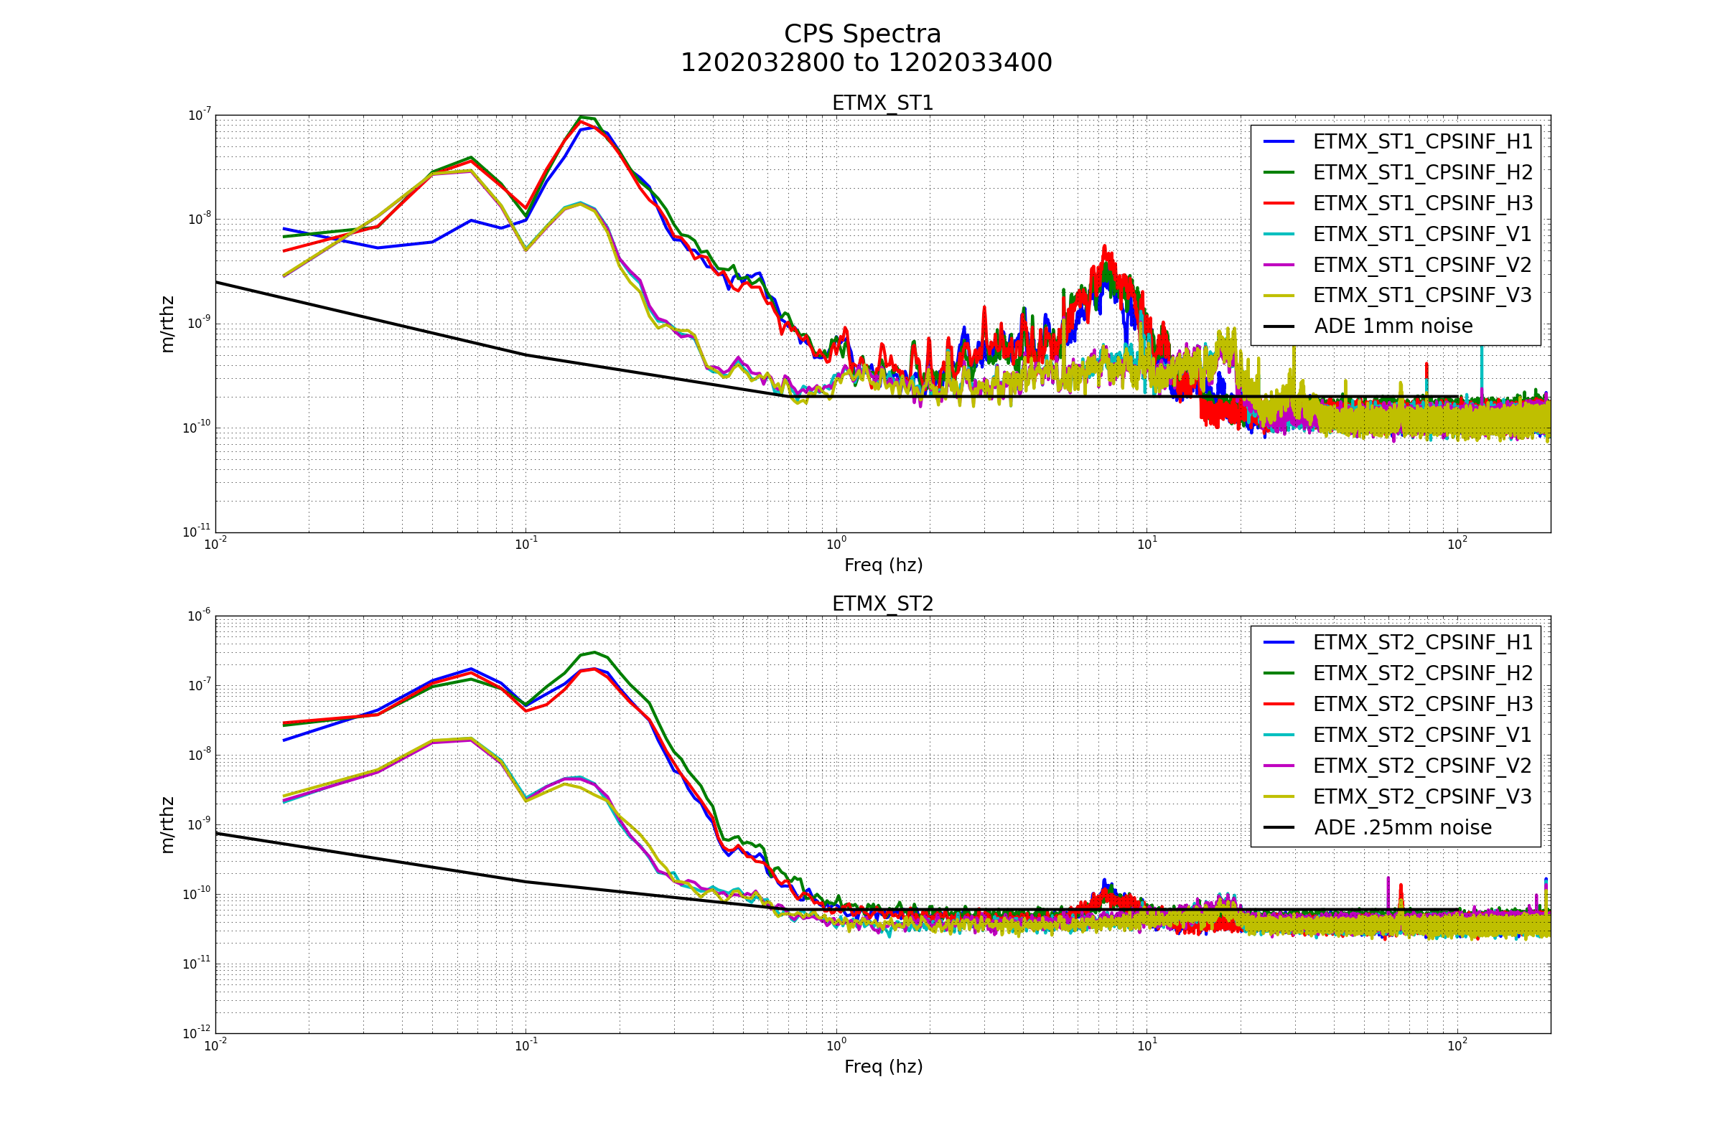Click the ETMX_ST1_CPSINF_H1 legend entry
The width and height of the screenshot is (1723, 1148).
[1422, 142]
